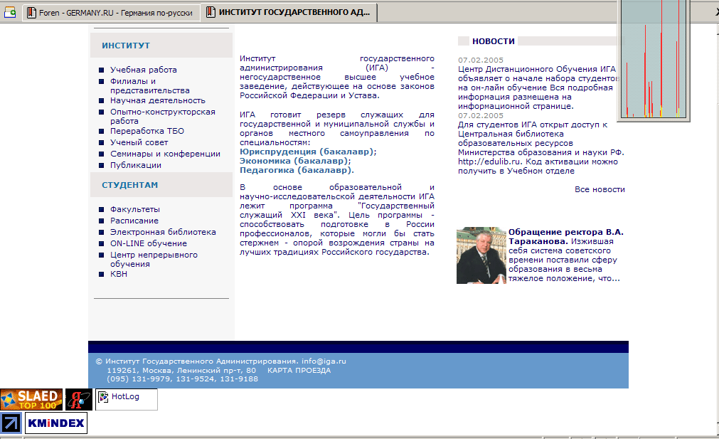Viewport: 719px width, 439px height.
Task: Click the HotLog counter image
Action: (126, 400)
